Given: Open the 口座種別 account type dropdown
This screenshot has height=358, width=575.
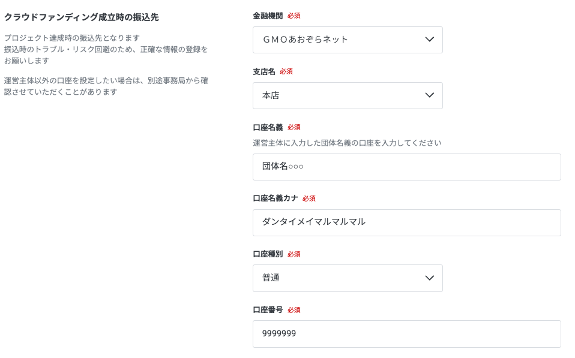Looking at the screenshot, I should point(348,278).
